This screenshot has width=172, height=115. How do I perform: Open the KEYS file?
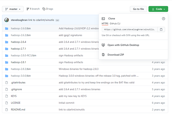pos(14,96)
